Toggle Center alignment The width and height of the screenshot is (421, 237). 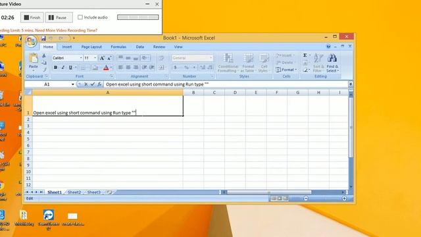click(128, 67)
